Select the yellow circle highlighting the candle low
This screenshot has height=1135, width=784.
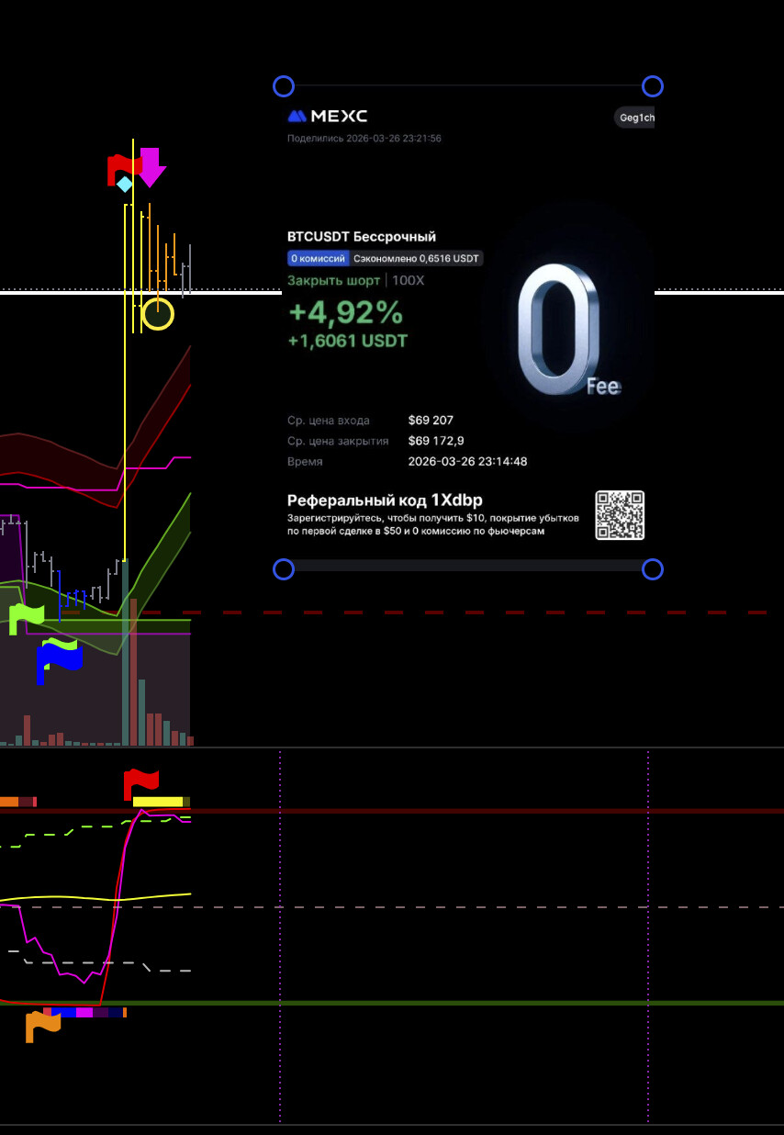click(x=158, y=314)
